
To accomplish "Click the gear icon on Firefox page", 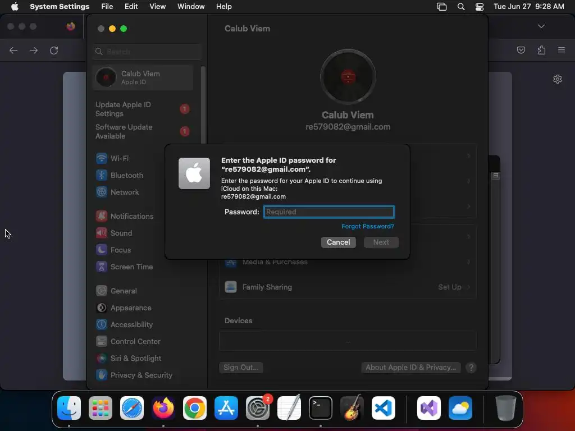I will (x=558, y=79).
